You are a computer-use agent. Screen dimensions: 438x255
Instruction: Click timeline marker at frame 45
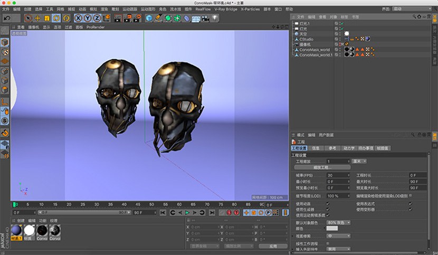coord(124,204)
